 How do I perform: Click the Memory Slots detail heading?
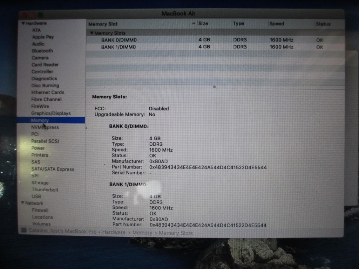click(x=109, y=97)
